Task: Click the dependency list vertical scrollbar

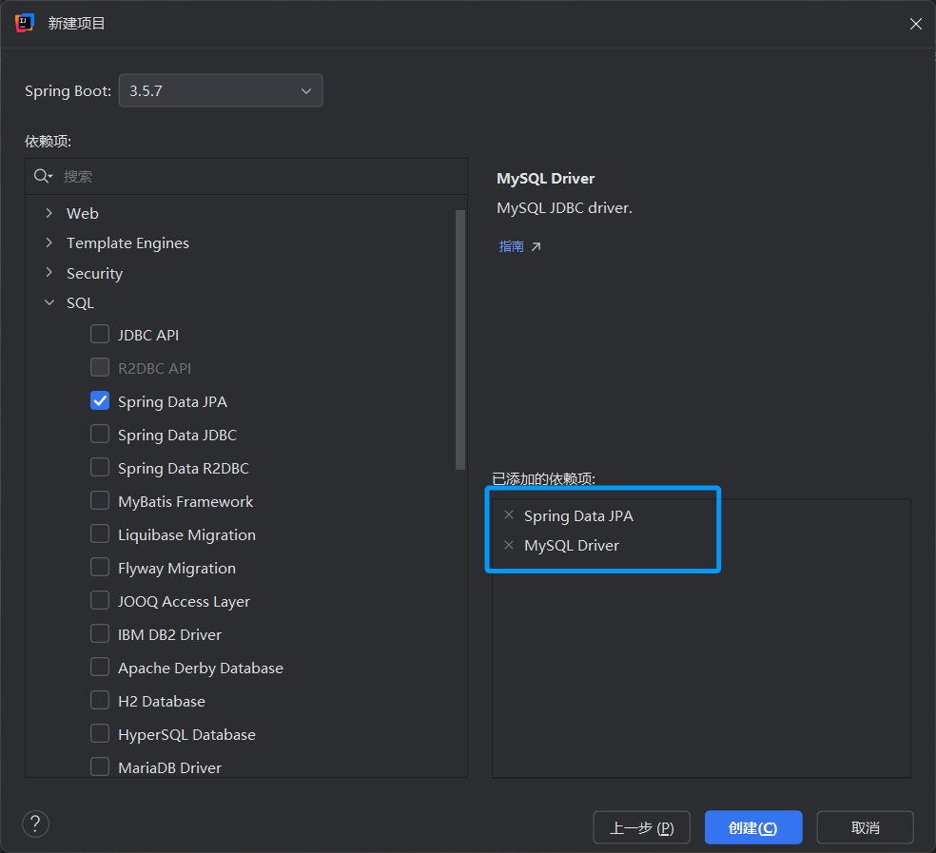Action: click(460, 339)
